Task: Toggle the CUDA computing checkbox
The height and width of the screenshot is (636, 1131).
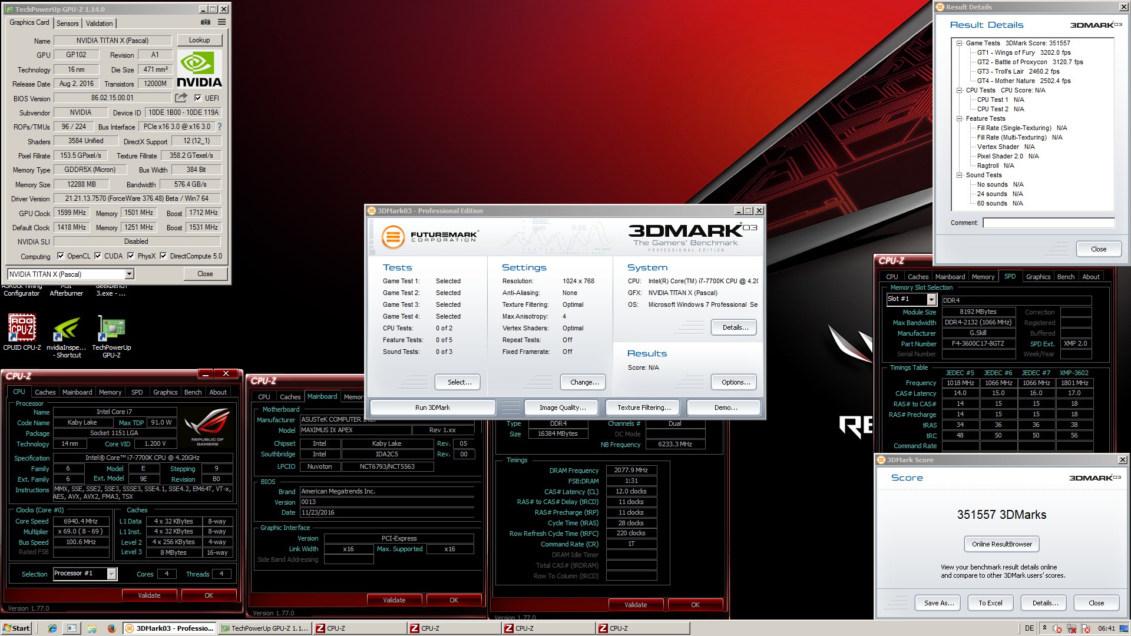Action: 98,256
